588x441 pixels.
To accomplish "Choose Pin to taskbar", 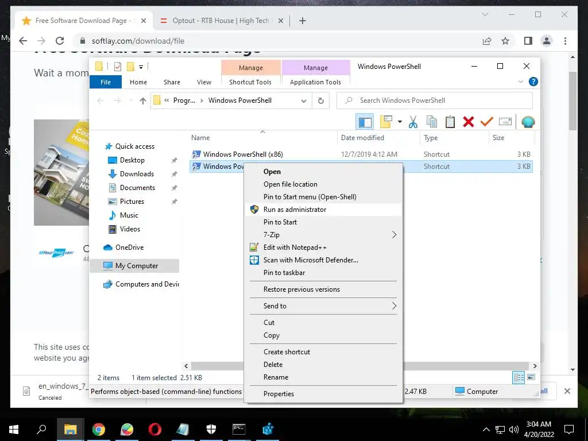I will click(324, 273).
